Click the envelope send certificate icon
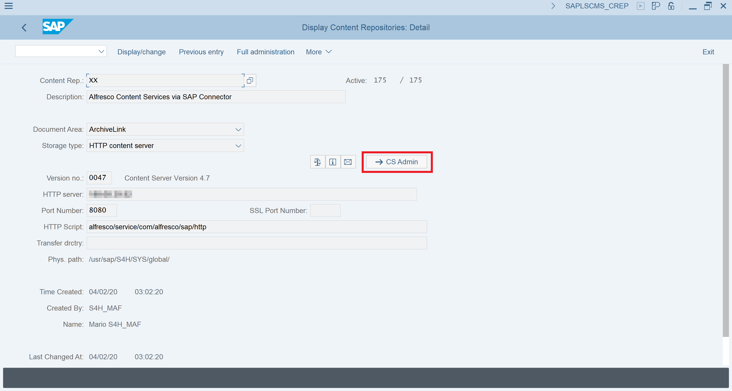 tap(348, 161)
